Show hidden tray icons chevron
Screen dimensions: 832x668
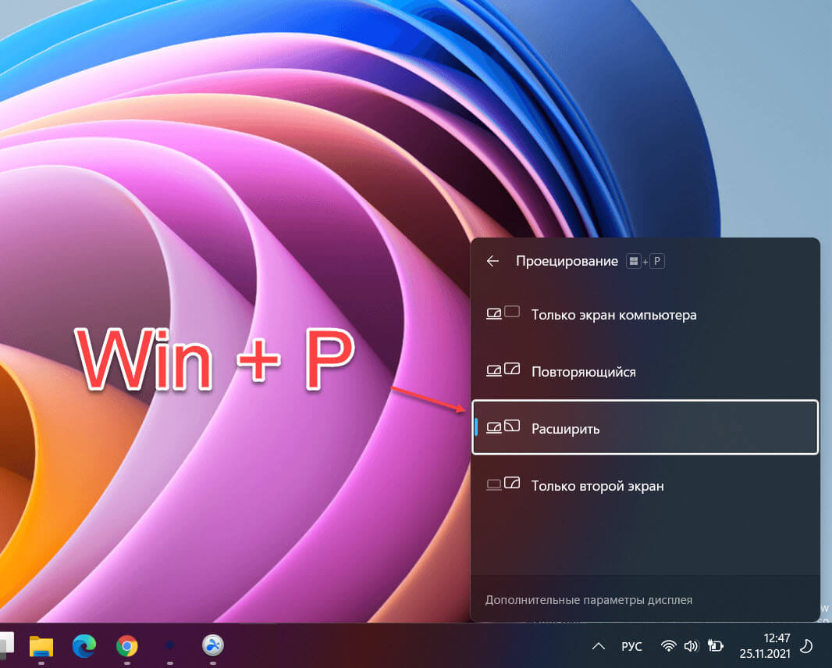[599, 646]
